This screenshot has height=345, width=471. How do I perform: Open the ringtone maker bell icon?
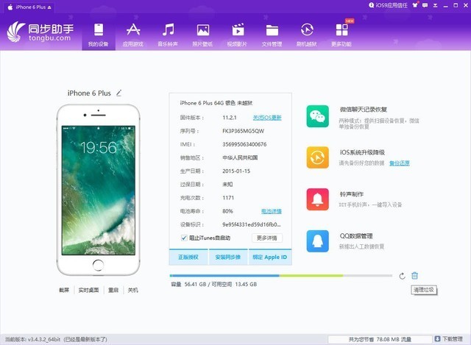[x=317, y=199]
